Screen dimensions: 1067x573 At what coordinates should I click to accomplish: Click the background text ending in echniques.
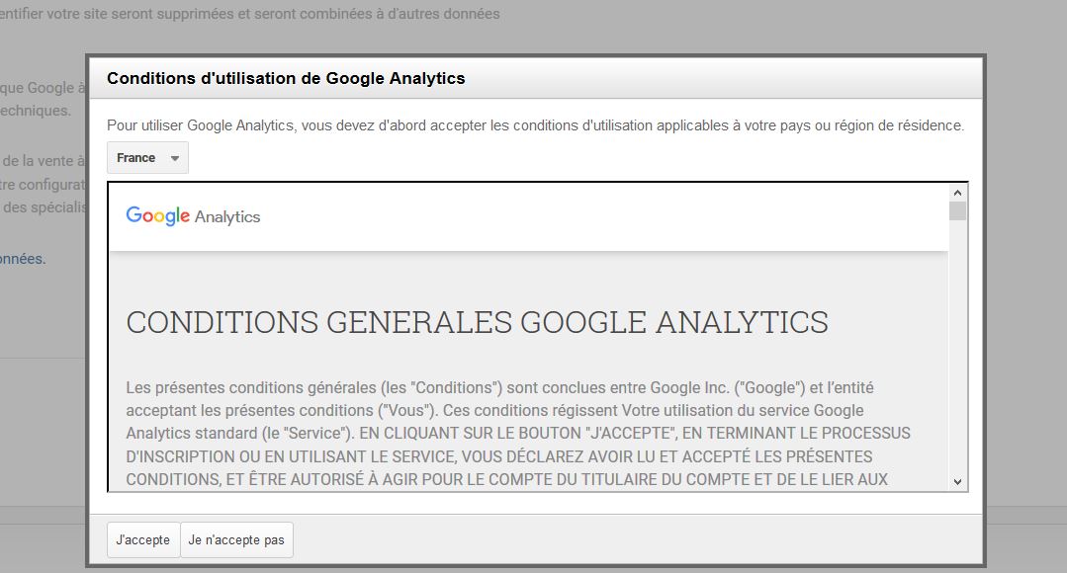pos(36,110)
